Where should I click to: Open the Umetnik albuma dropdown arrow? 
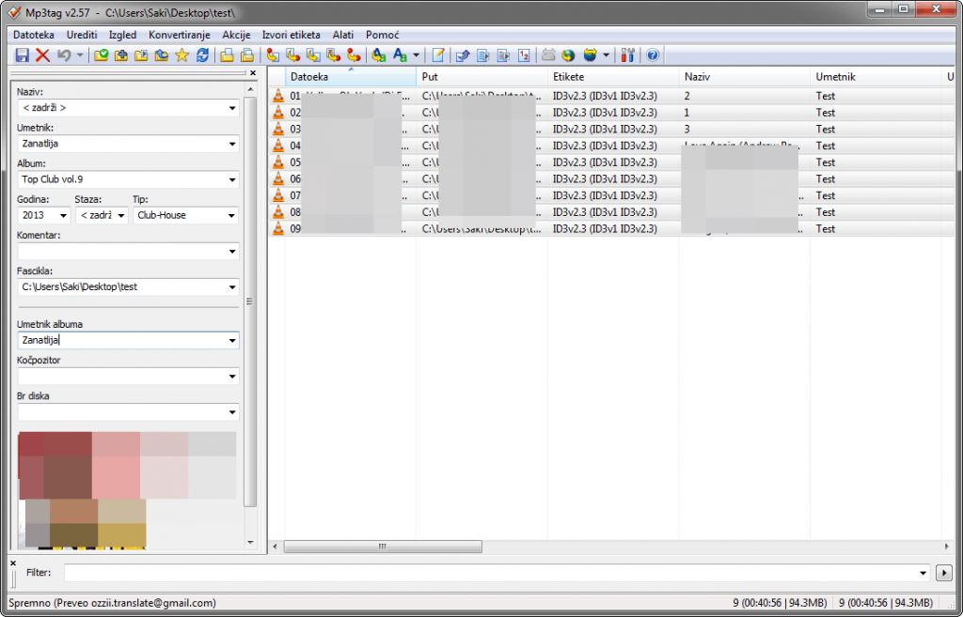(232, 340)
